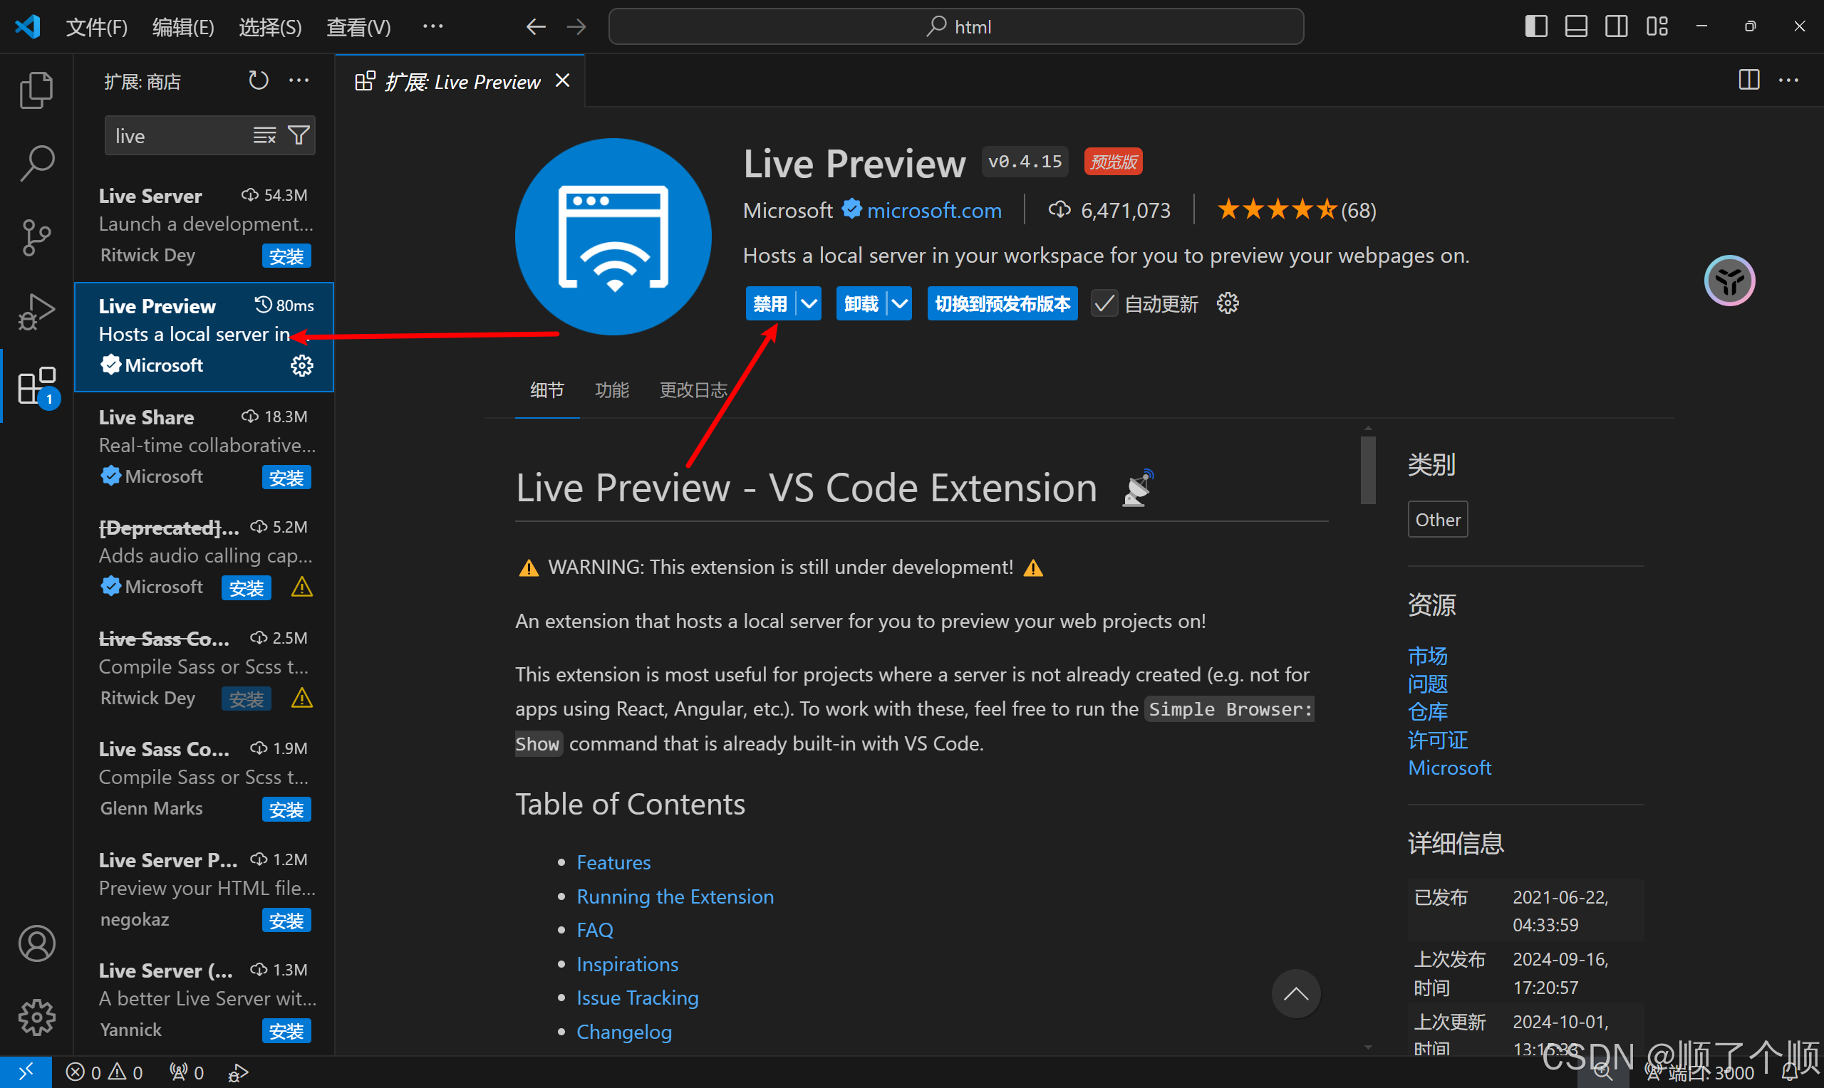This screenshot has width=1824, height=1088.
Task: Open the File menu
Action: [97, 27]
